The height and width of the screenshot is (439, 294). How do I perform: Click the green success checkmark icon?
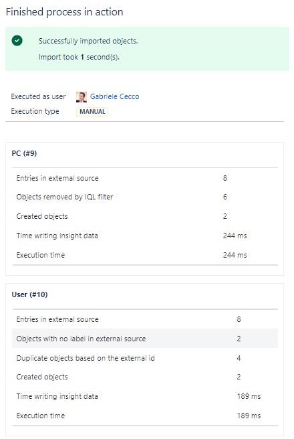[17, 41]
